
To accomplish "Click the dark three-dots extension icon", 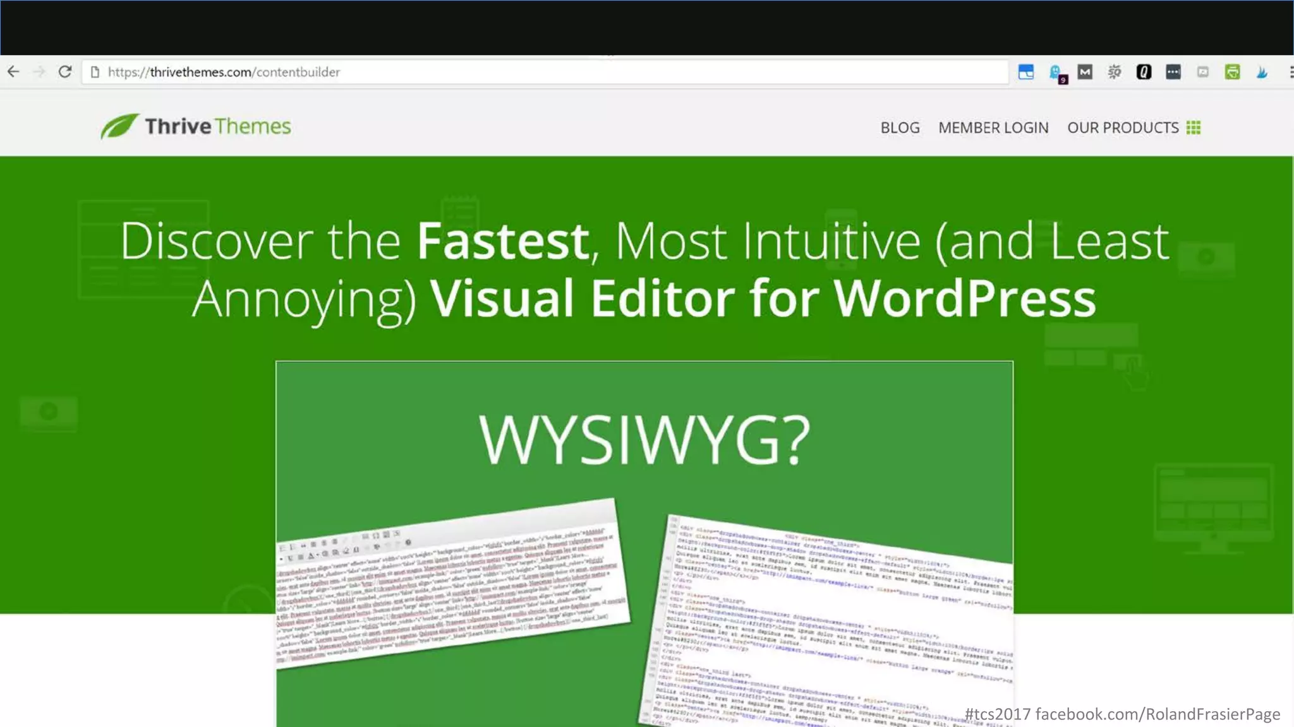I will [1173, 72].
